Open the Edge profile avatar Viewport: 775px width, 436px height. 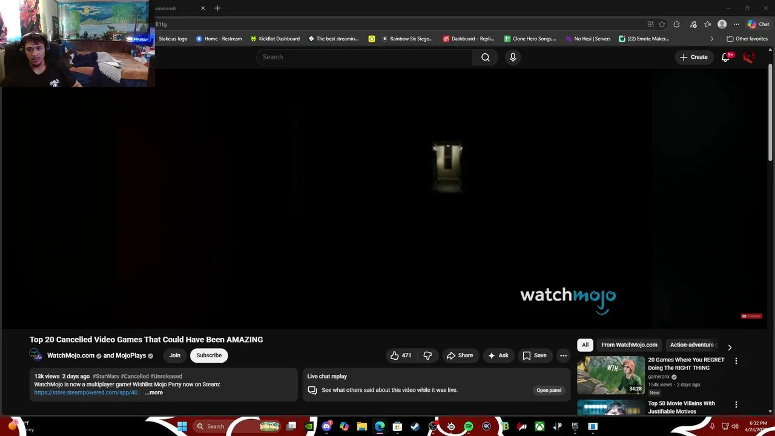(x=722, y=24)
